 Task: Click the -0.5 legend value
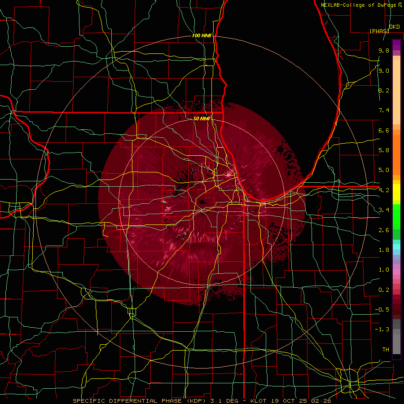coord(382,310)
